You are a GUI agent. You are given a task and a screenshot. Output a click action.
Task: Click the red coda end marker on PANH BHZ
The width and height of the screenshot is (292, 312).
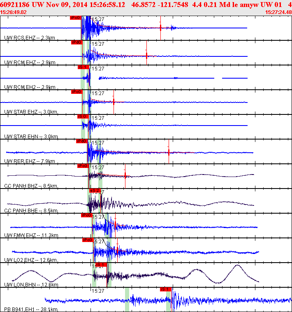pyautogui.click(x=125, y=175)
